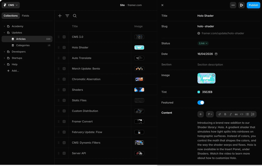262x166 pixels.
Task: Expand the Developers folder chevron
Action: point(4,52)
